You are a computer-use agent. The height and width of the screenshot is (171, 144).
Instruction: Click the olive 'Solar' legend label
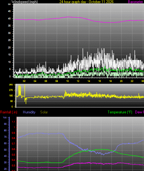pyautogui.click(x=44, y=112)
